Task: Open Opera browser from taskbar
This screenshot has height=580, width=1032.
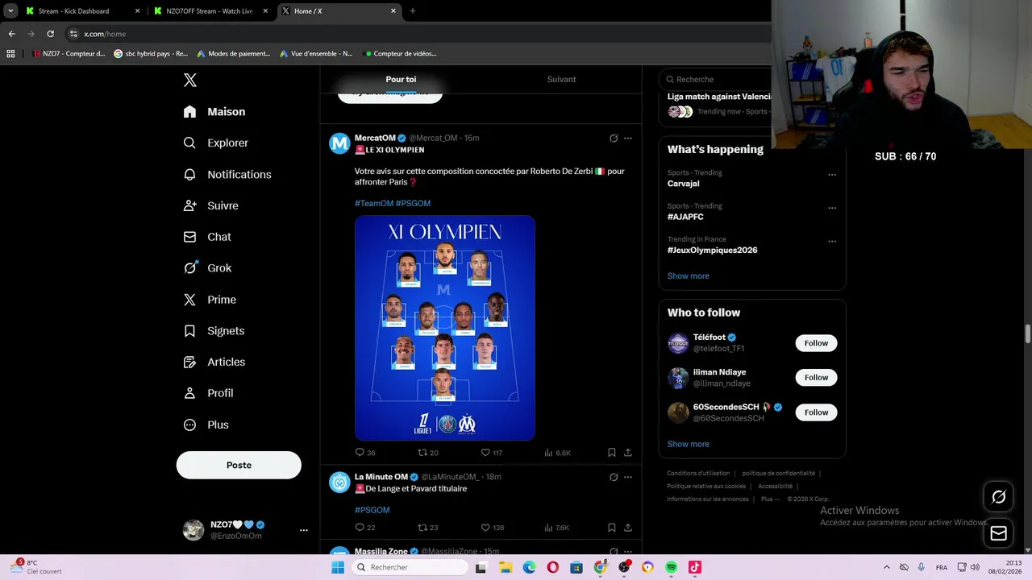Action: [552, 567]
